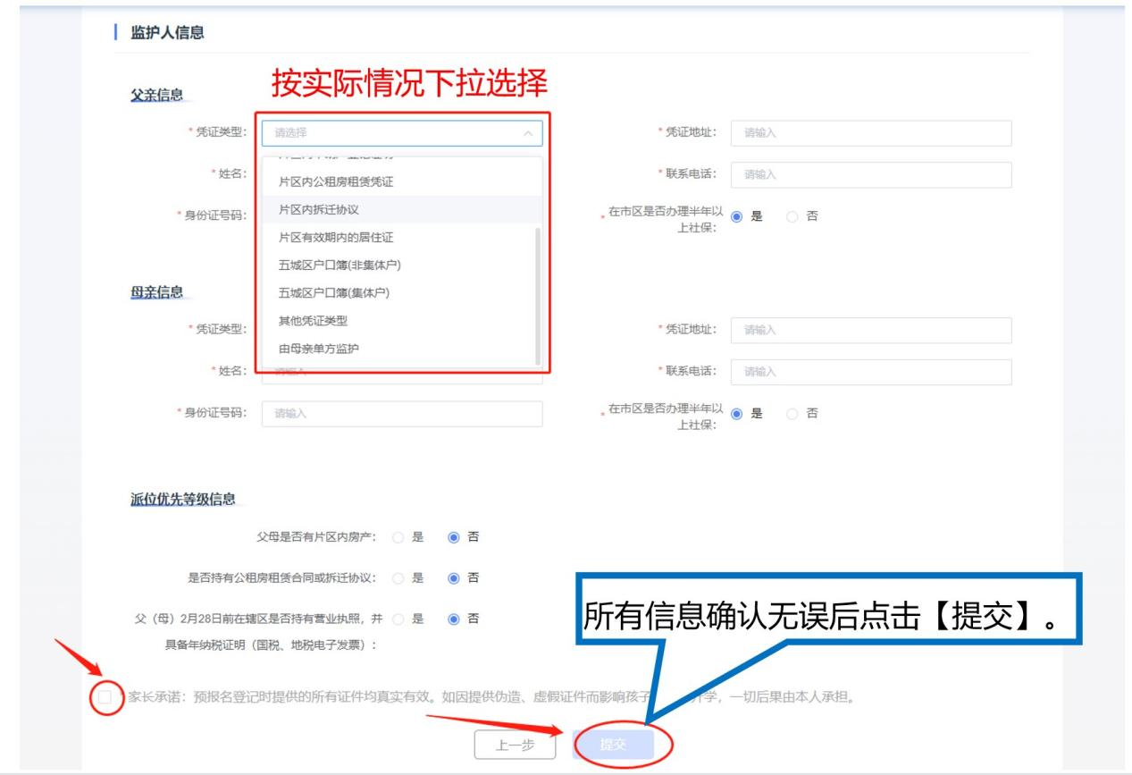Focus father's 凭证地址 input field
The image size is (1132, 775).
(870, 133)
